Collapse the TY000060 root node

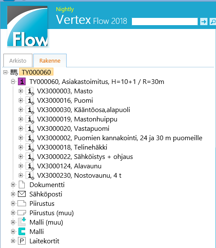(x=5, y=72)
